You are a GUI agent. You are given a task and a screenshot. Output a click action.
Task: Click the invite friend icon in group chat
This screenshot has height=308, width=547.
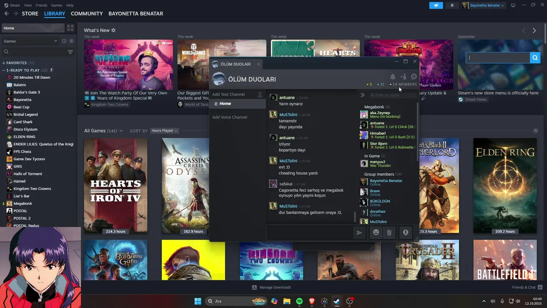[403, 77]
